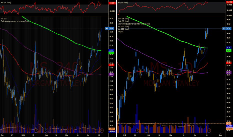233x137 pixels.
Task: Click the purple 42.24 label on right price axis
Action: point(229,72)
